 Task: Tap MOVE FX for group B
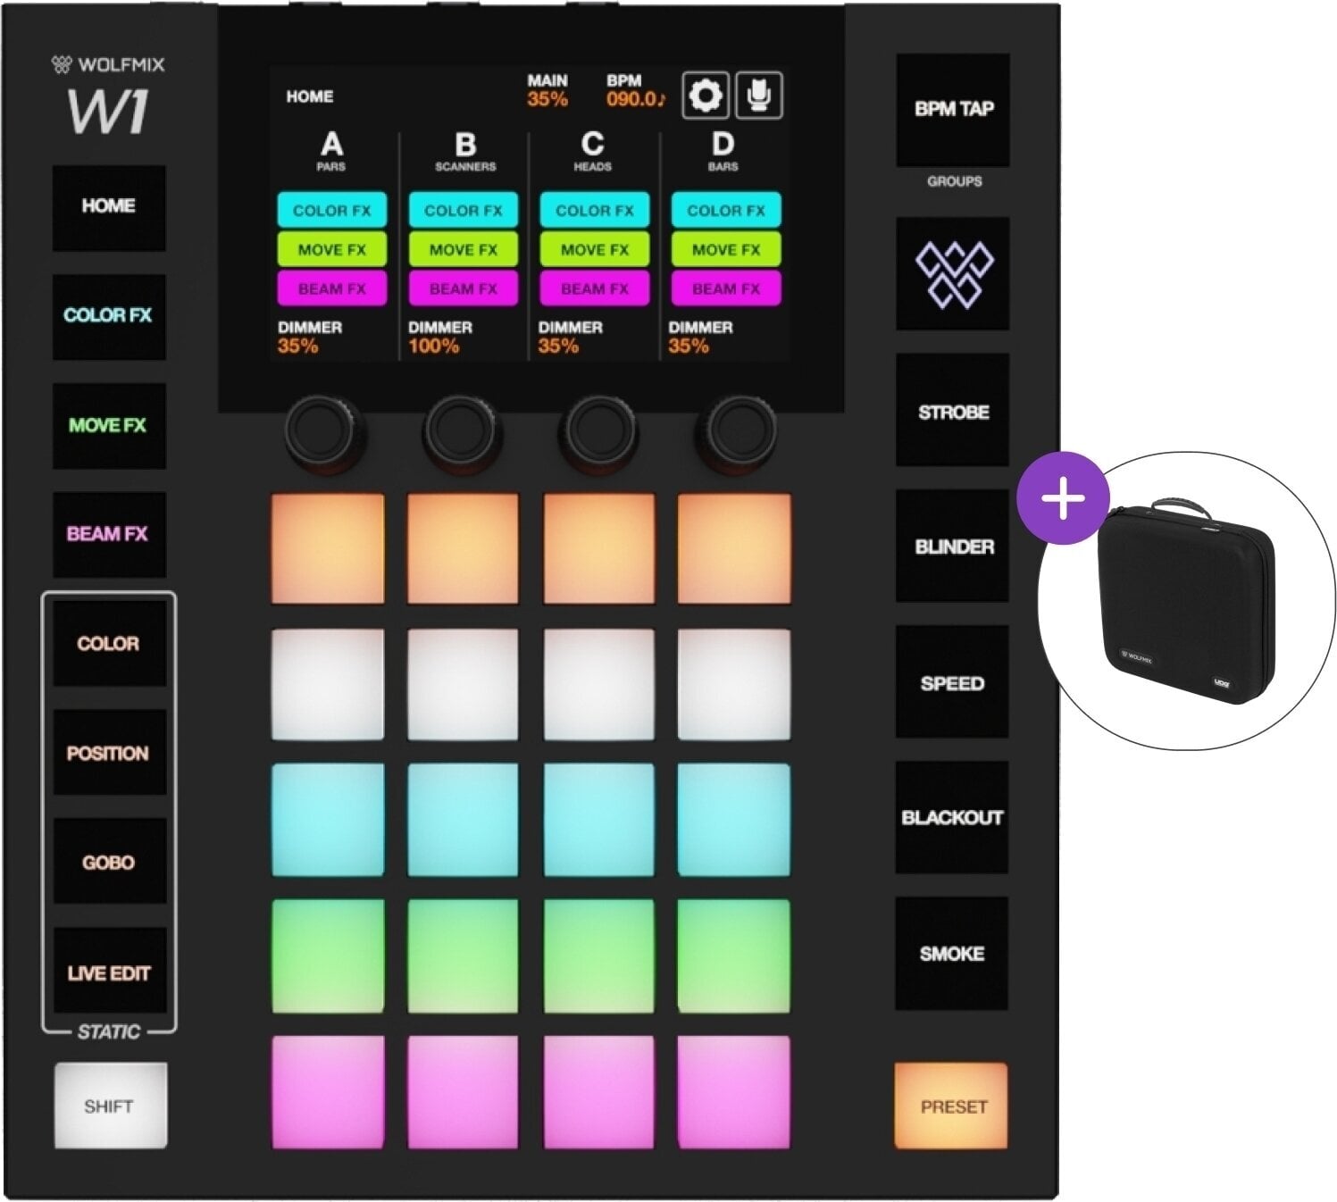click(x=464, y=250)
